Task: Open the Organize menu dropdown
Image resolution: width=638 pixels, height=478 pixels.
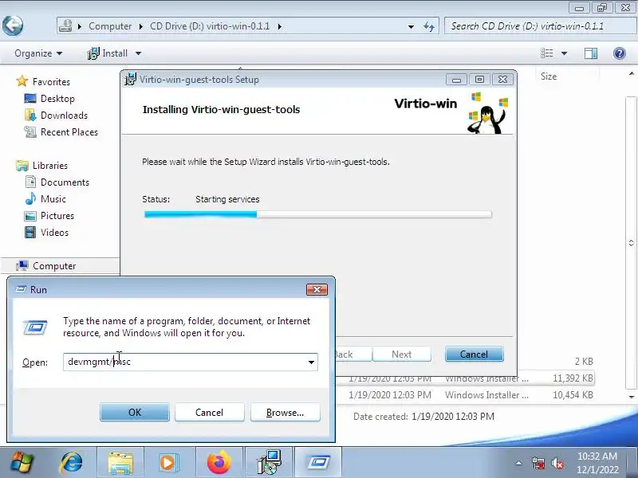Action: [38, 53]
